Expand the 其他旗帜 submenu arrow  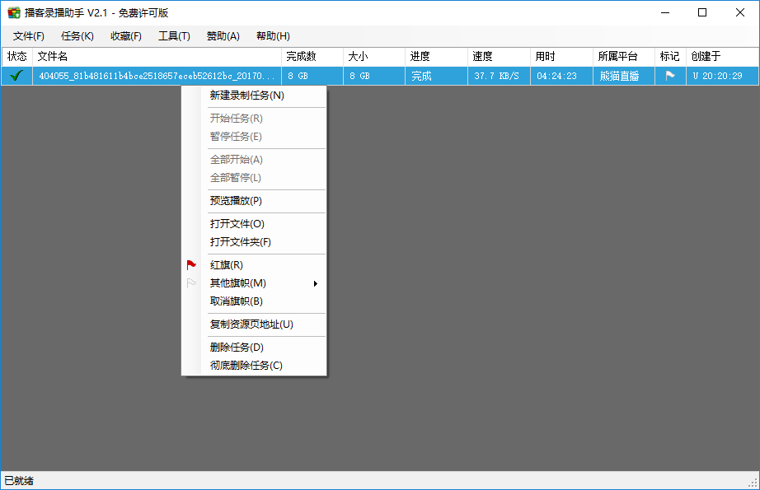315,284
